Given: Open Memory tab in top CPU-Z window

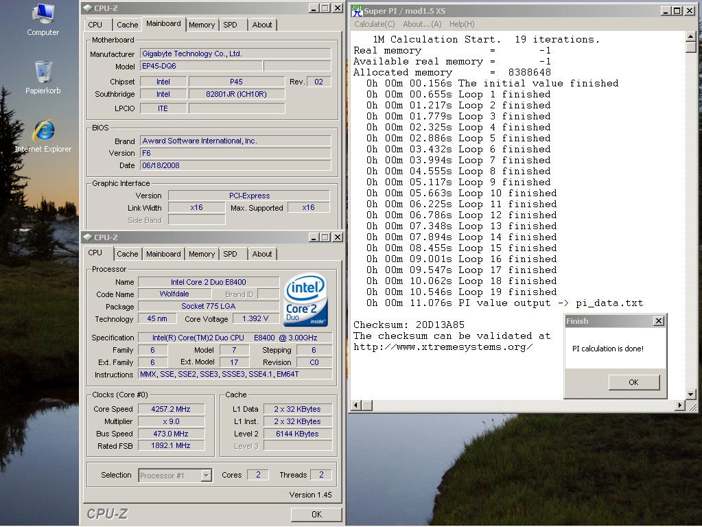Looking at the screenshot, I should point(202,25).
